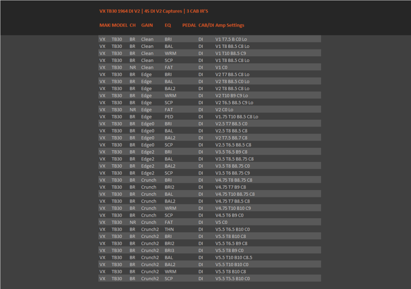This screenshot has width=411, height=289.
Task: Click the BRI3 EQ cell
Action: tap(170, 251)
